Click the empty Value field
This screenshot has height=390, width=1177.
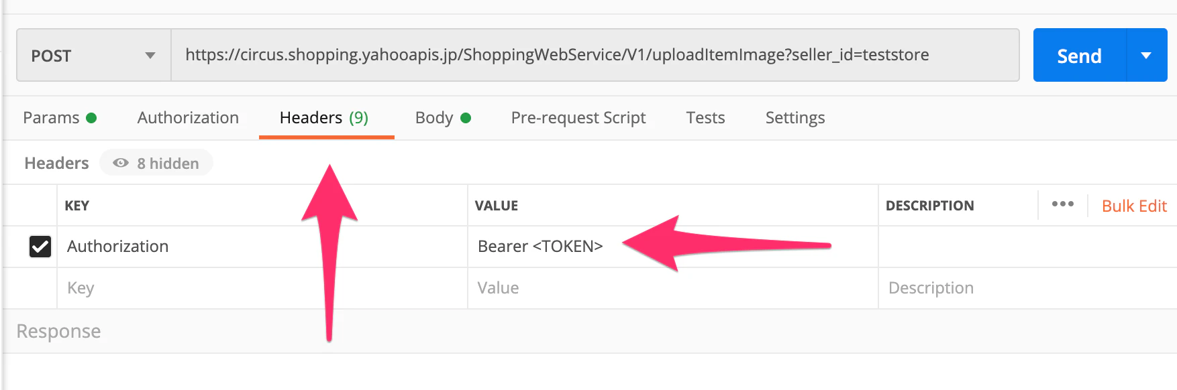tap(673, 288)
